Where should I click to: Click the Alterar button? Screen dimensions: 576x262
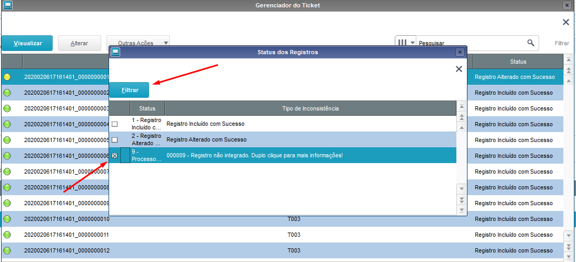click(x=80, y=43)
